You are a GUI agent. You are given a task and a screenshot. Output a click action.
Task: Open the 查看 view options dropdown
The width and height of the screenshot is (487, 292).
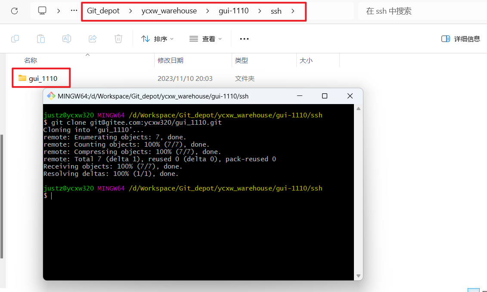pyautogui.click(x=205, y=38)
